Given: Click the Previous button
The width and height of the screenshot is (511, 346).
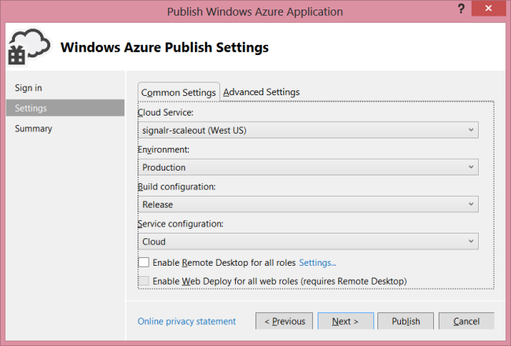Looking at the screenshot, I should click(284, 321).
